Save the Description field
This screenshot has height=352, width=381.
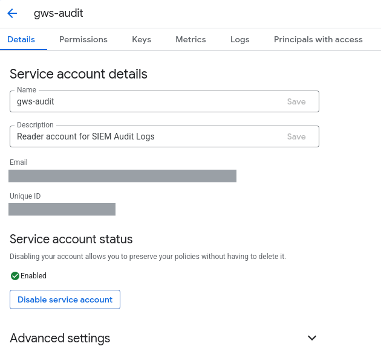296,136
